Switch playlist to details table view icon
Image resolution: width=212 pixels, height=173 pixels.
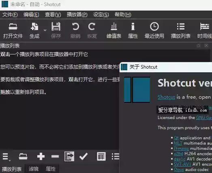(x=101, y=156)
